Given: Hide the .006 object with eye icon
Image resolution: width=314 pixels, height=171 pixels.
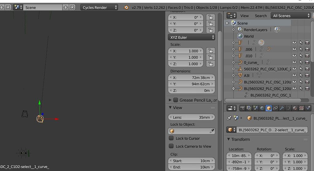Looking at the screenshot, I should pyautogui.click(x=294, y=49).
